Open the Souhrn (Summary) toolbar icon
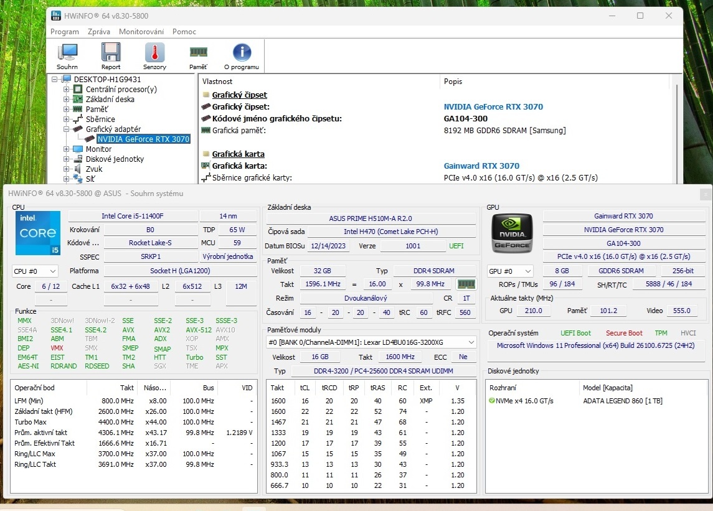 click(67, 55)
